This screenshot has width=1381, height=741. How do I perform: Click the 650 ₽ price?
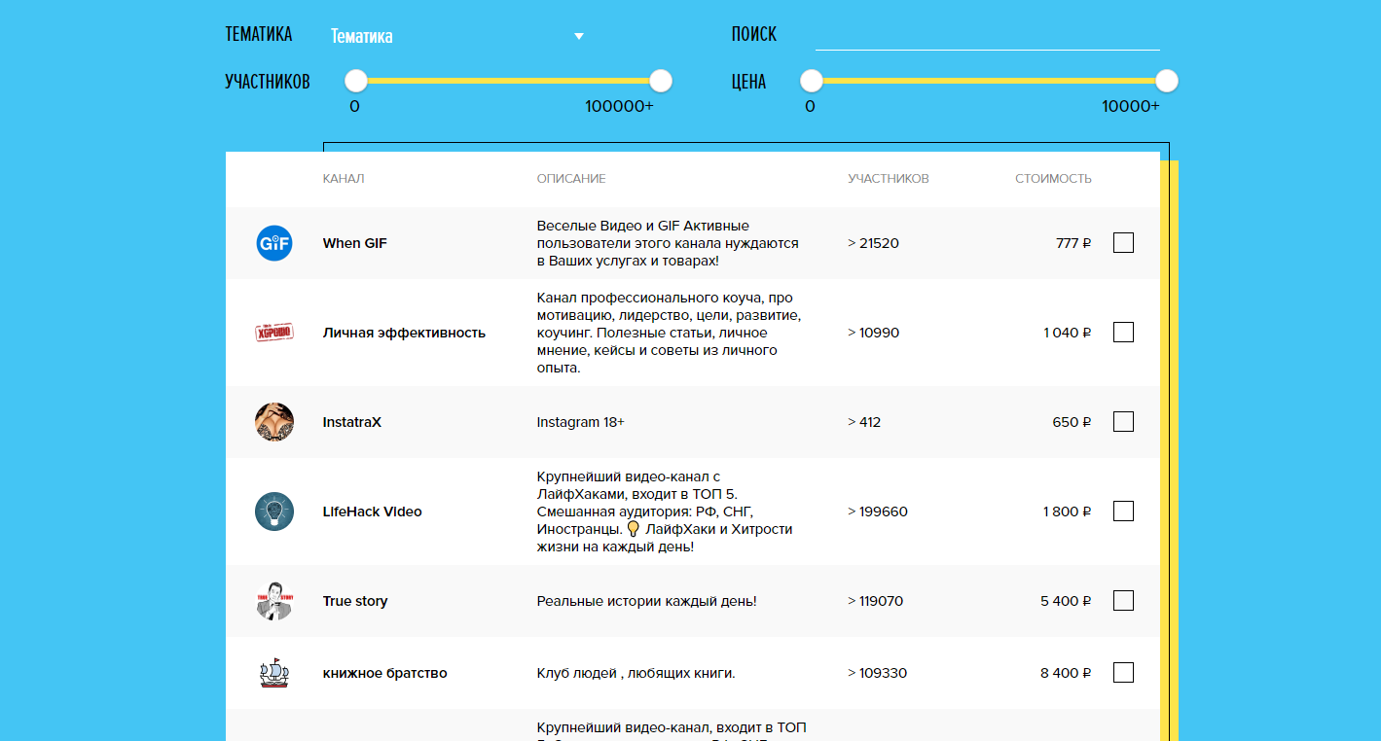click(1072, 422)
